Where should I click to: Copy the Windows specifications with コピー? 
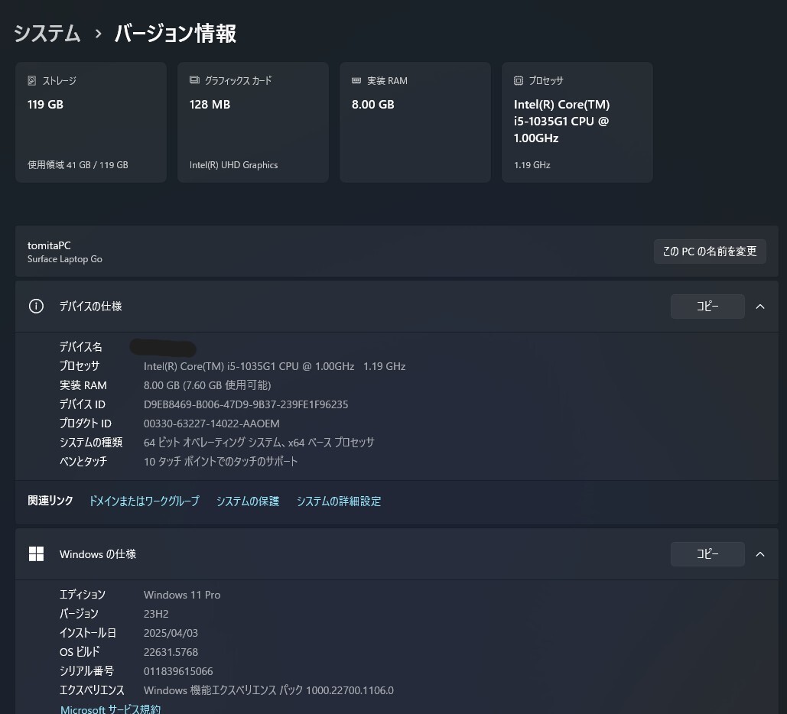(x=707, y=554)
